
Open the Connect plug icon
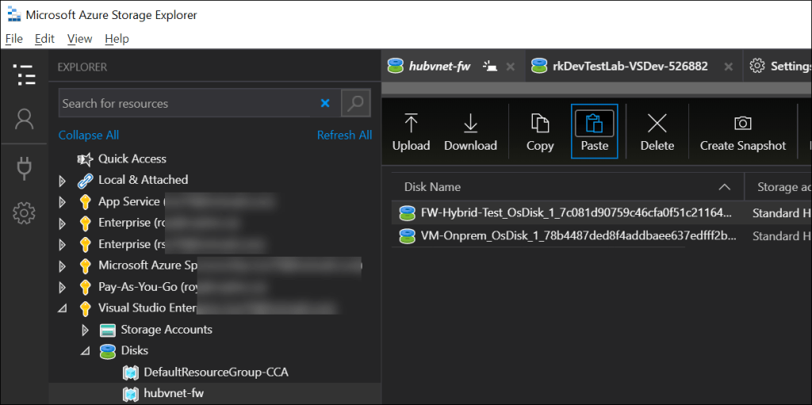[x=25, y=167]
